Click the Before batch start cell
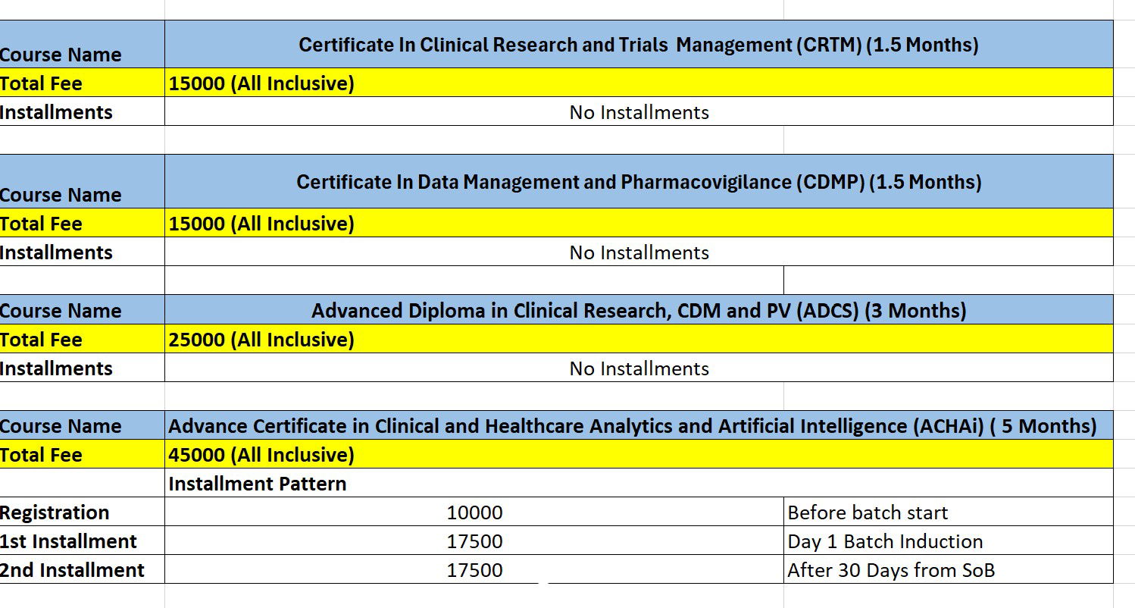This screenshot has width=1135, height=608. pyautogui.click(x=868, y=512)
